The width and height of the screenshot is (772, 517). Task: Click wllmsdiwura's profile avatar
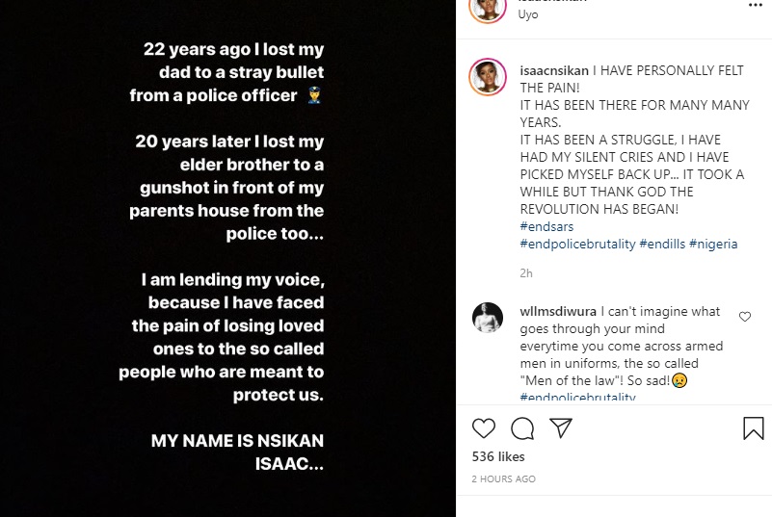click(x=488, y=318)
